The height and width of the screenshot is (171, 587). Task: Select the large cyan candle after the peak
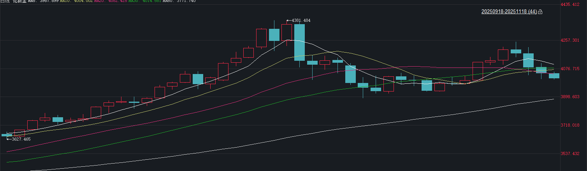[299, 42]
